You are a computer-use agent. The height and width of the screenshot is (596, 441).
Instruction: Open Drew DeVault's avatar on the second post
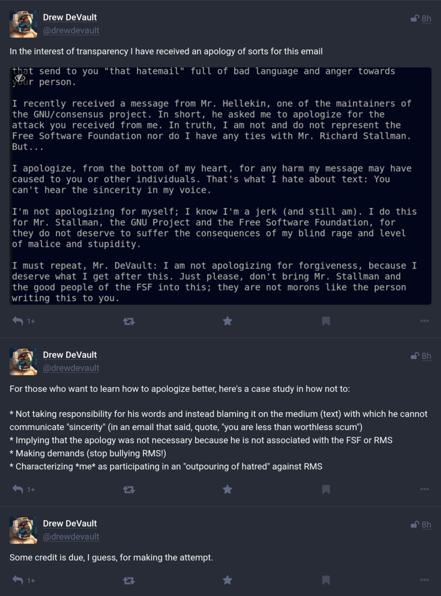tap(23, 362)
